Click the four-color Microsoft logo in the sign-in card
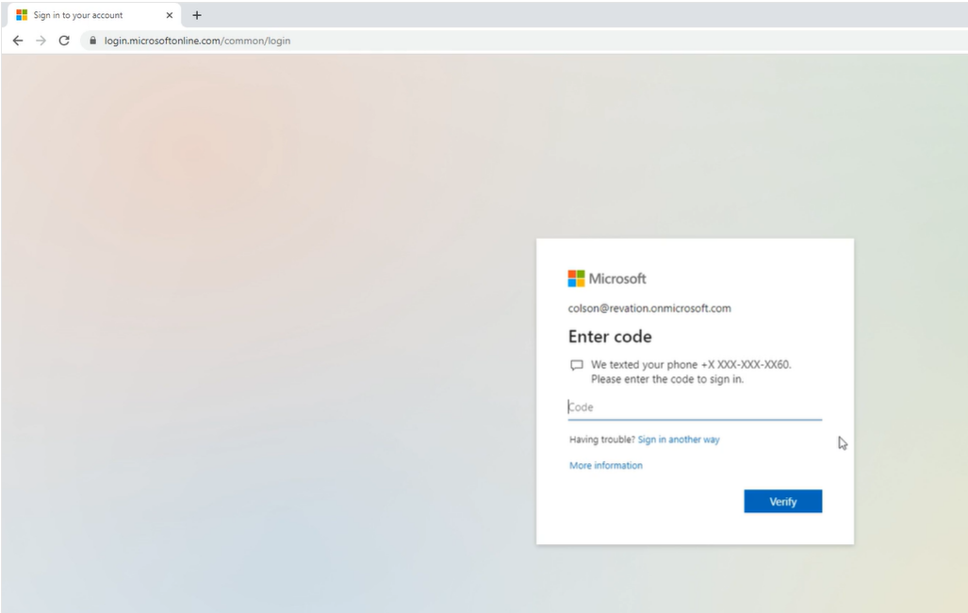The width and height of the screenshot is (968, 613). pos(576,278)
